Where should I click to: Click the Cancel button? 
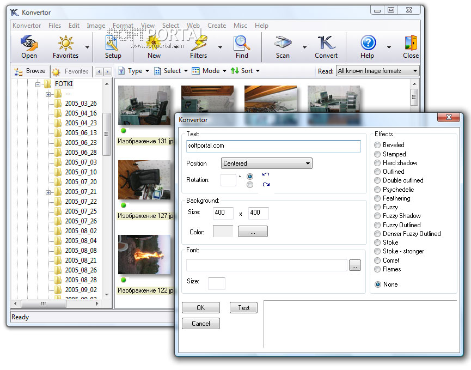tap(201, 324)
